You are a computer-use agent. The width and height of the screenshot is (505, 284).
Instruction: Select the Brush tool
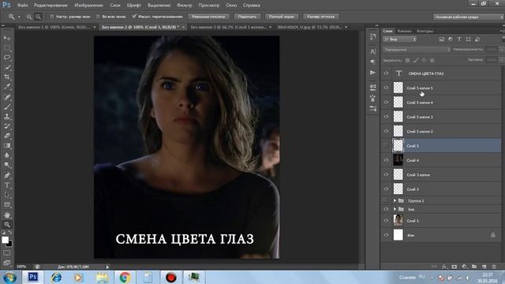coord(7,106)
